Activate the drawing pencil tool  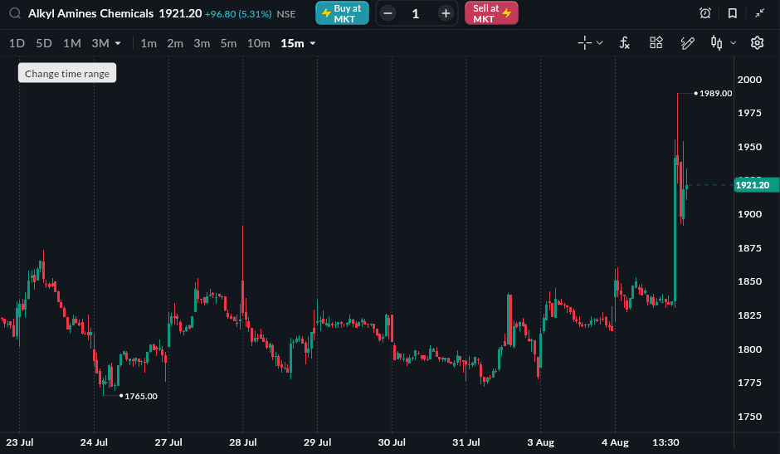tap(687, 43)
